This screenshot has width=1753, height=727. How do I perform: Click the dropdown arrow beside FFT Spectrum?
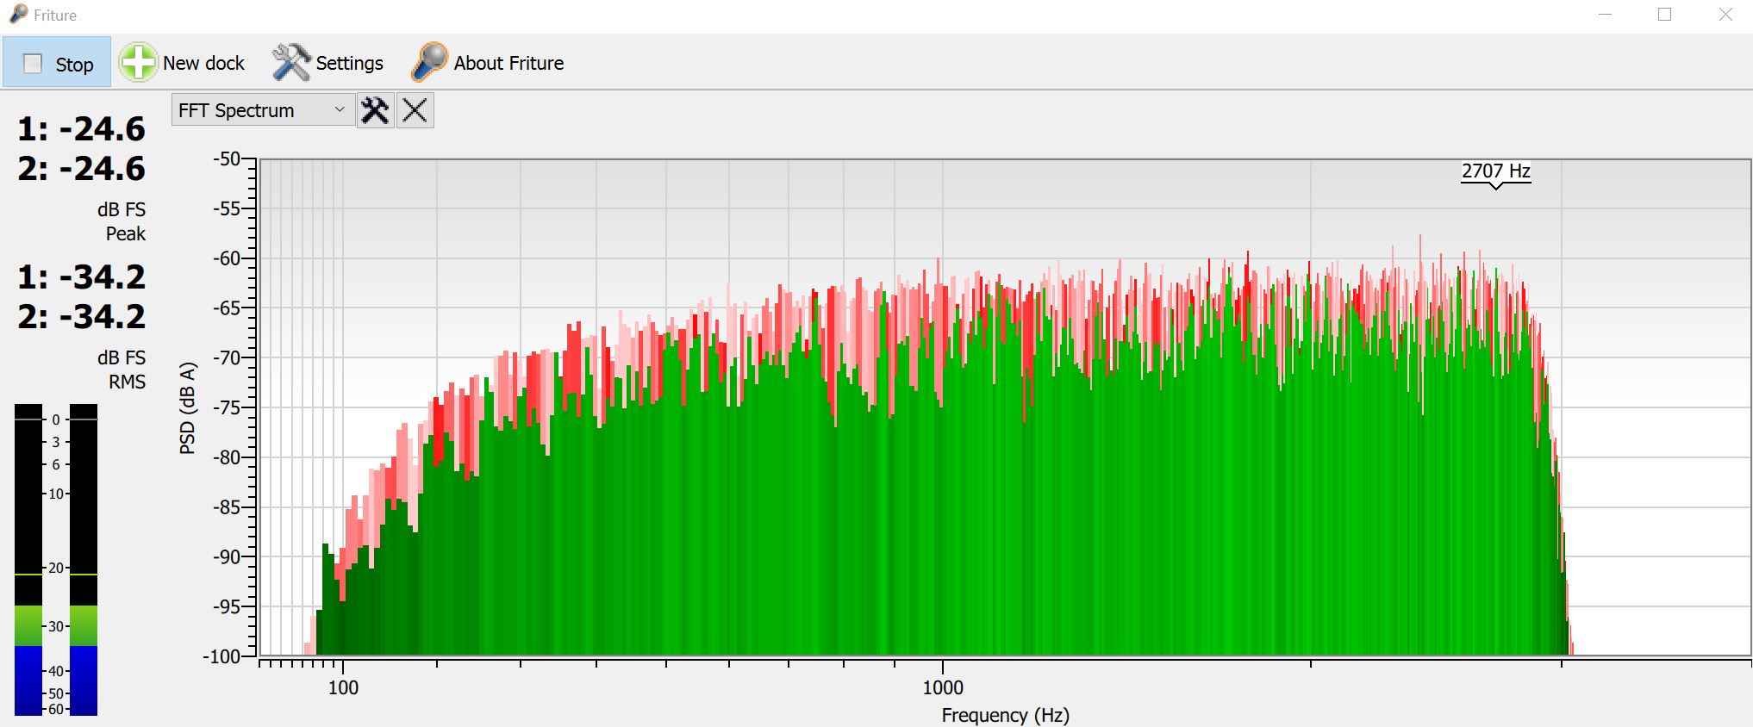[x=340, y=110]
